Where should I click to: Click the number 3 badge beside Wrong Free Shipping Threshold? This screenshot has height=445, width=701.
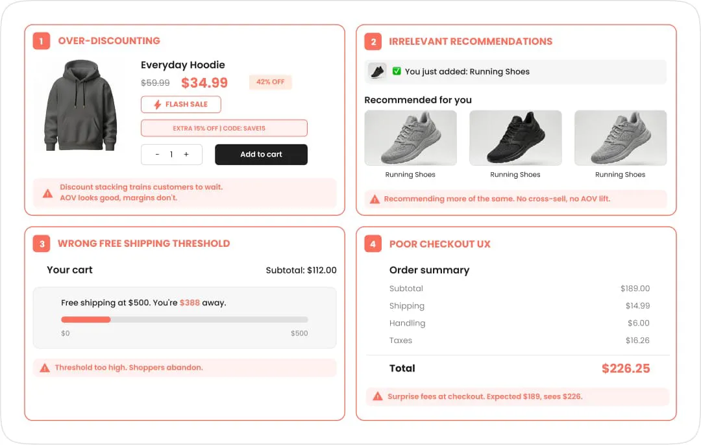coord(42,244)
